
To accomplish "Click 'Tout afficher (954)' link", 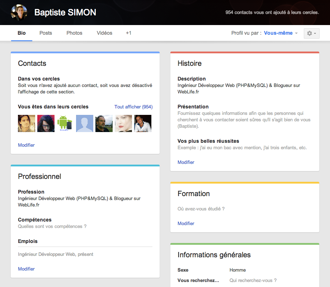I will point(133,107).
